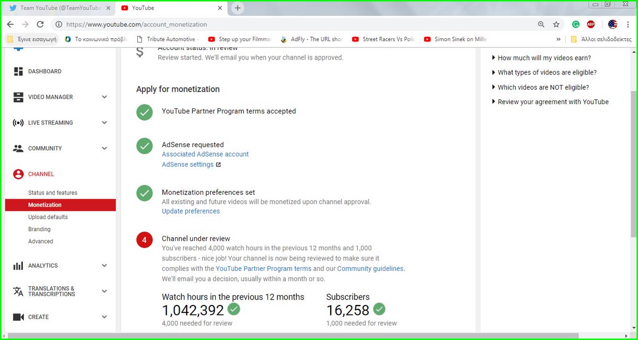The image size is (638, 340).
Task: Click the red Channel person icon
Action: (x=19, y=174)
